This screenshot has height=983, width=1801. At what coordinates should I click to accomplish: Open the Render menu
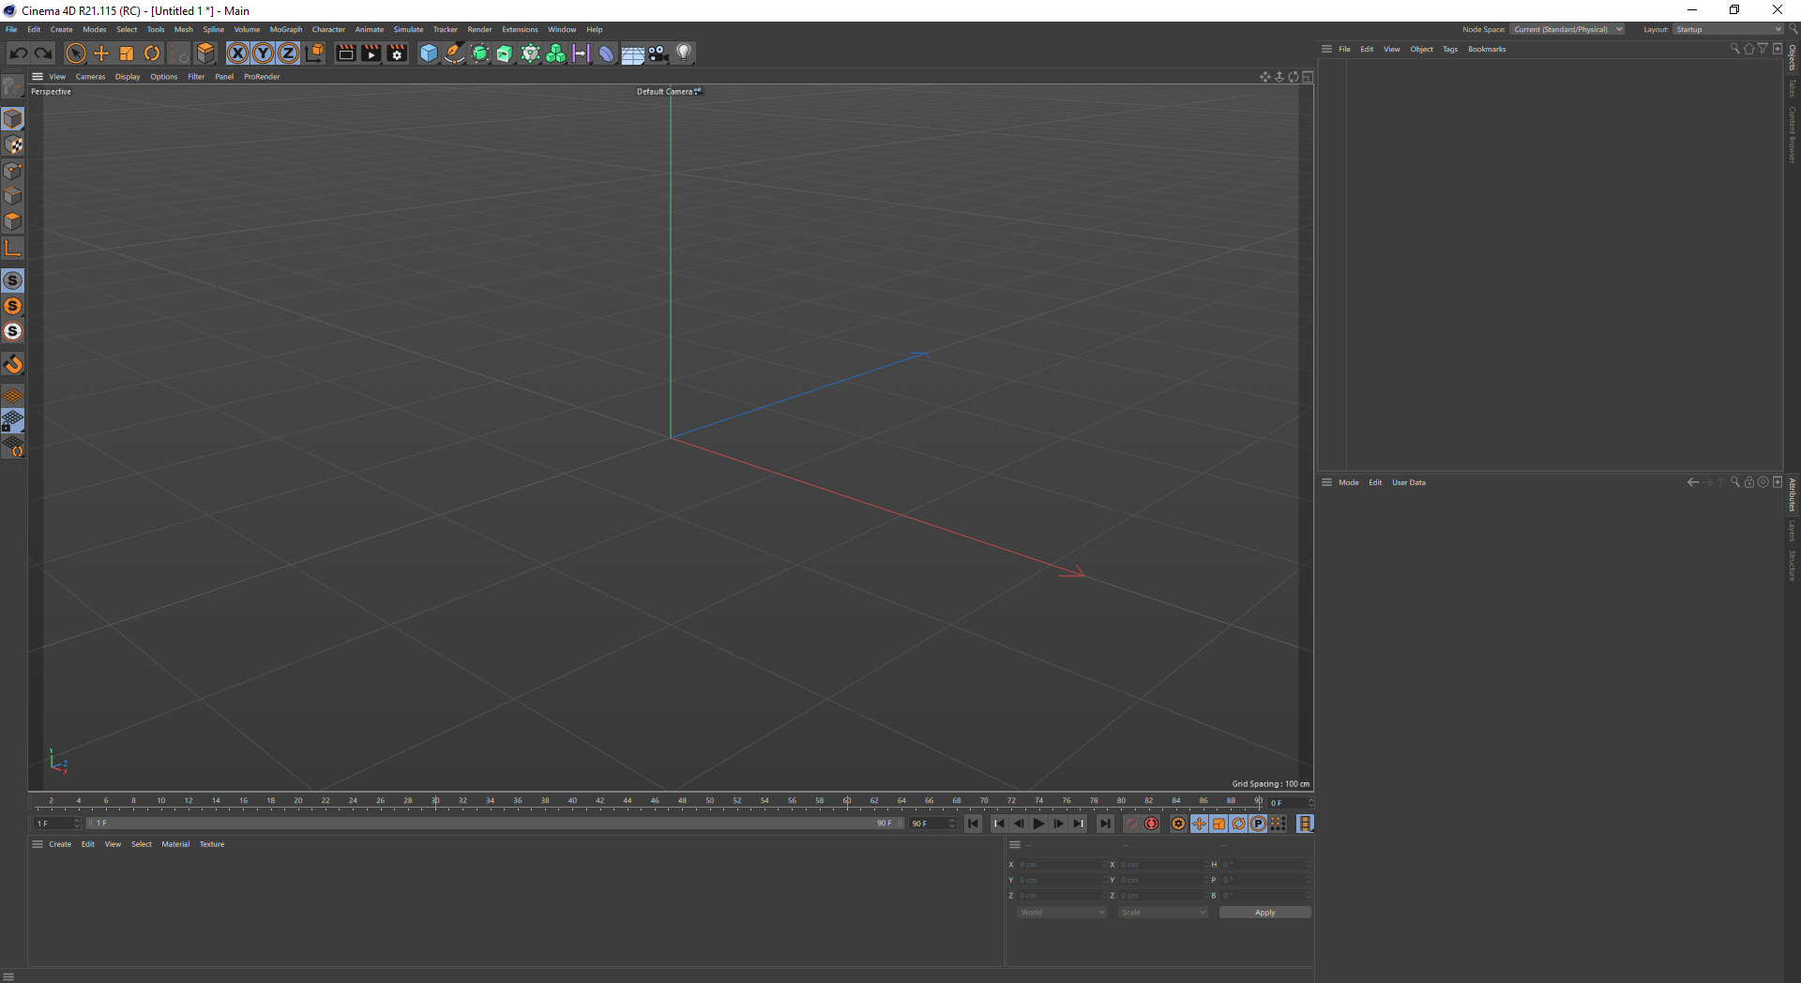pyautogui.click(x=479, y=29)
